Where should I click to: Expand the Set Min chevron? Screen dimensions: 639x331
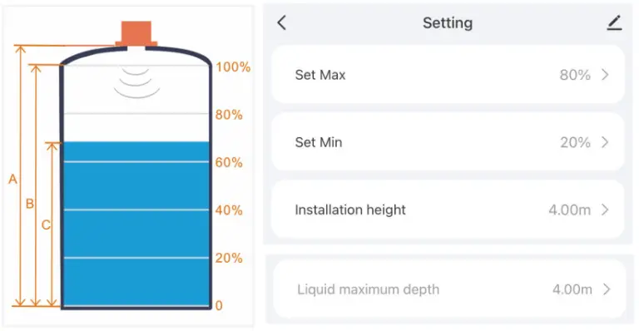pyautogui.click(x=605, y=142)
